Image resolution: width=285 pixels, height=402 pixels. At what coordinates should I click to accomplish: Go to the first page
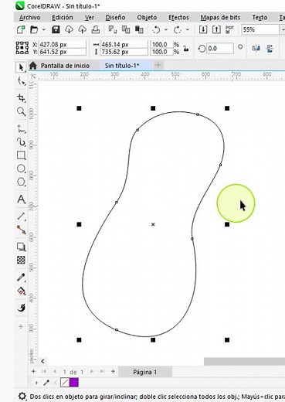coord(44,372)
